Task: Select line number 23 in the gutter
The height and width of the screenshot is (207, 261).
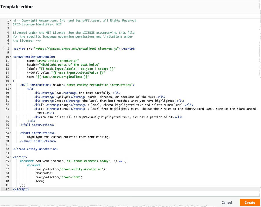Action: [x=7, y=109]
